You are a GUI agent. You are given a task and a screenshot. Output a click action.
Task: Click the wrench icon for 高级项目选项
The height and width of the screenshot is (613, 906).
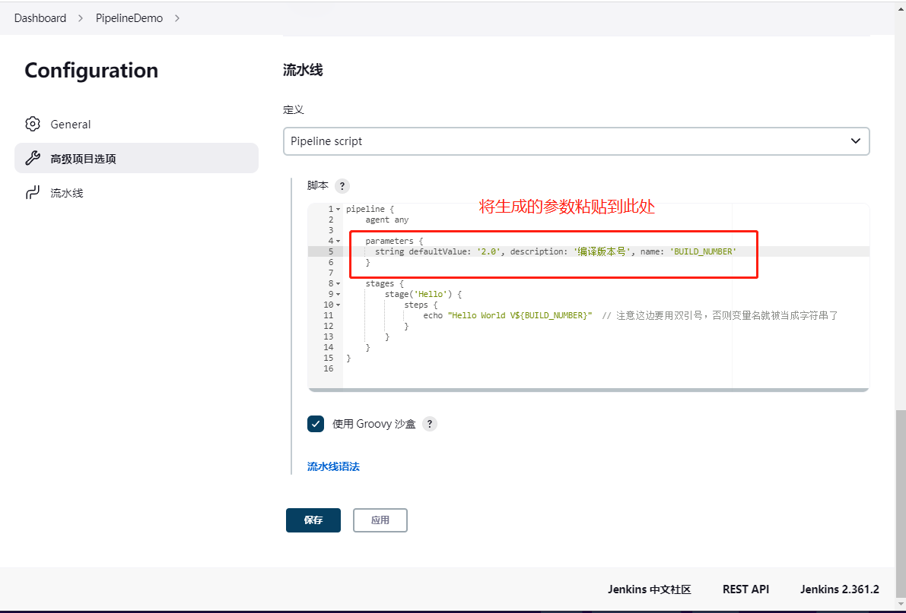pos(33,157)
